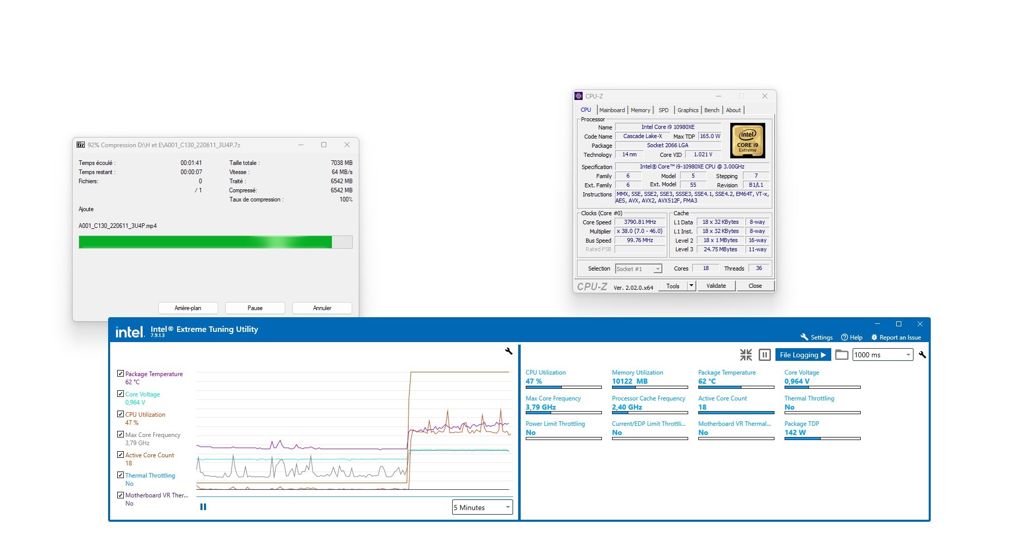Click the Intel Core i9 10980XE name field

click(x=668, y=127)
